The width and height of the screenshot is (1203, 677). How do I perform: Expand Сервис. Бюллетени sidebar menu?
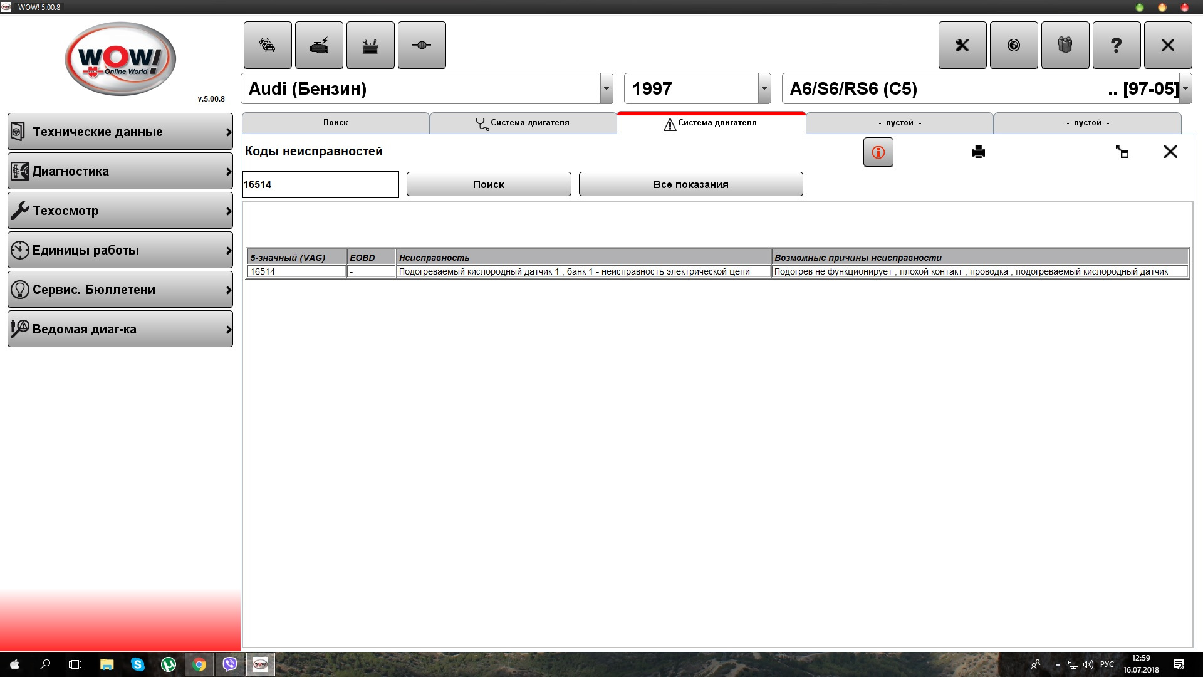(x=120, y=290)
